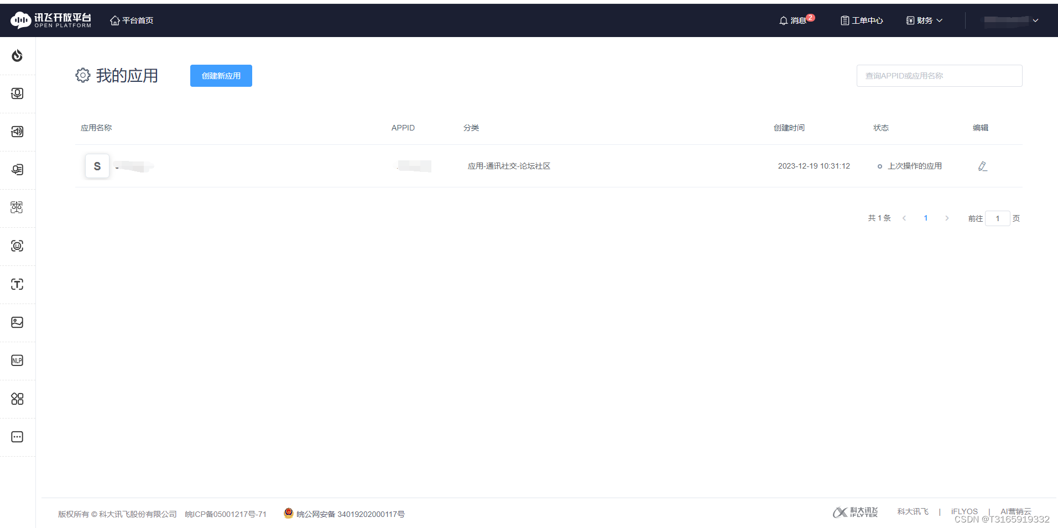Select page 1 in pagination
Image resolution: width=1058 pixels, height=528 pixels.
[926, 218]
